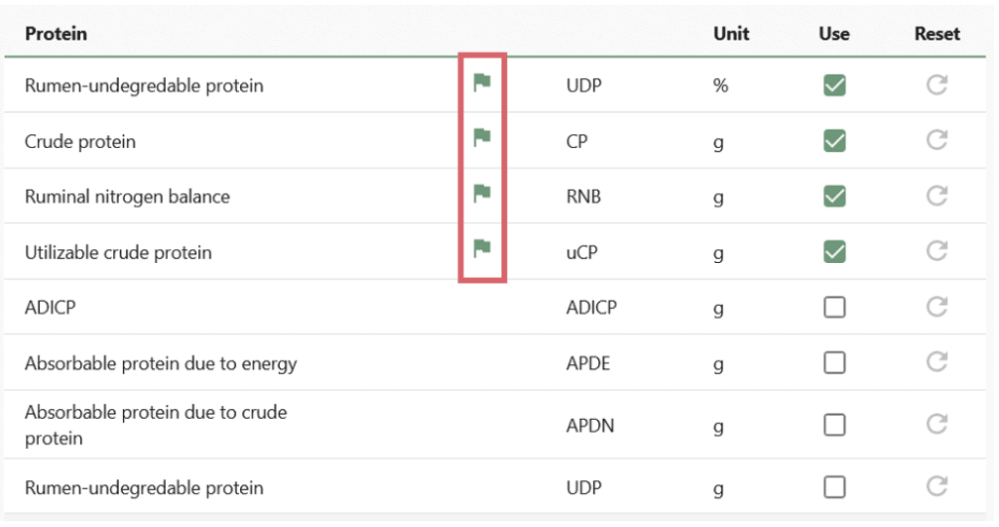Click the green flag beside Crude protein
This screenshot has width=999, height=527.
482,136
